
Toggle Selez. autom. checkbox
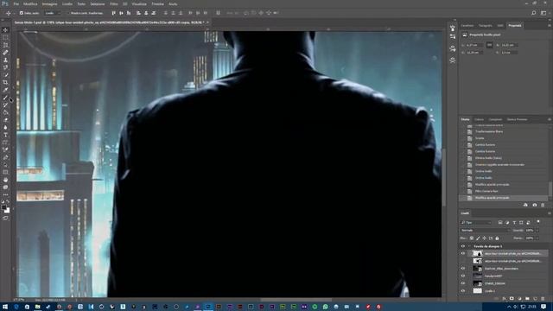[x=22, y=13]
